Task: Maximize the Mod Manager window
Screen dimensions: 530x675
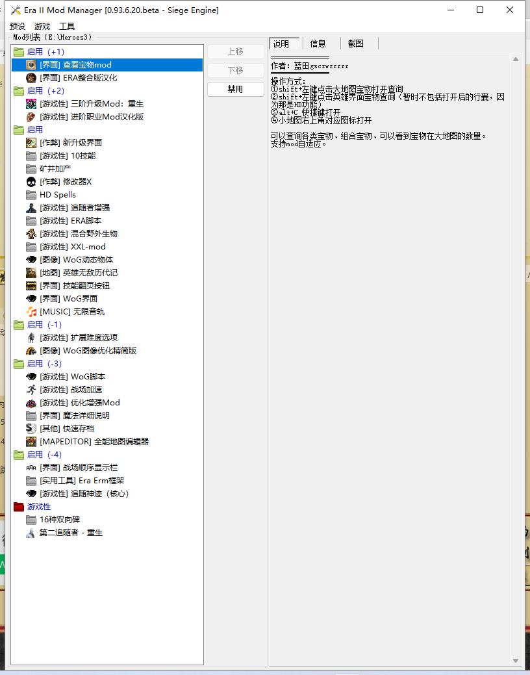Action: coord(480,10)
